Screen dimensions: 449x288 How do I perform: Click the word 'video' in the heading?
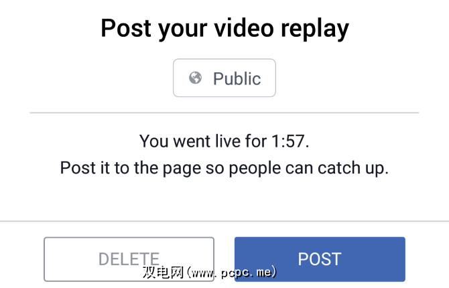pos(244,28)
